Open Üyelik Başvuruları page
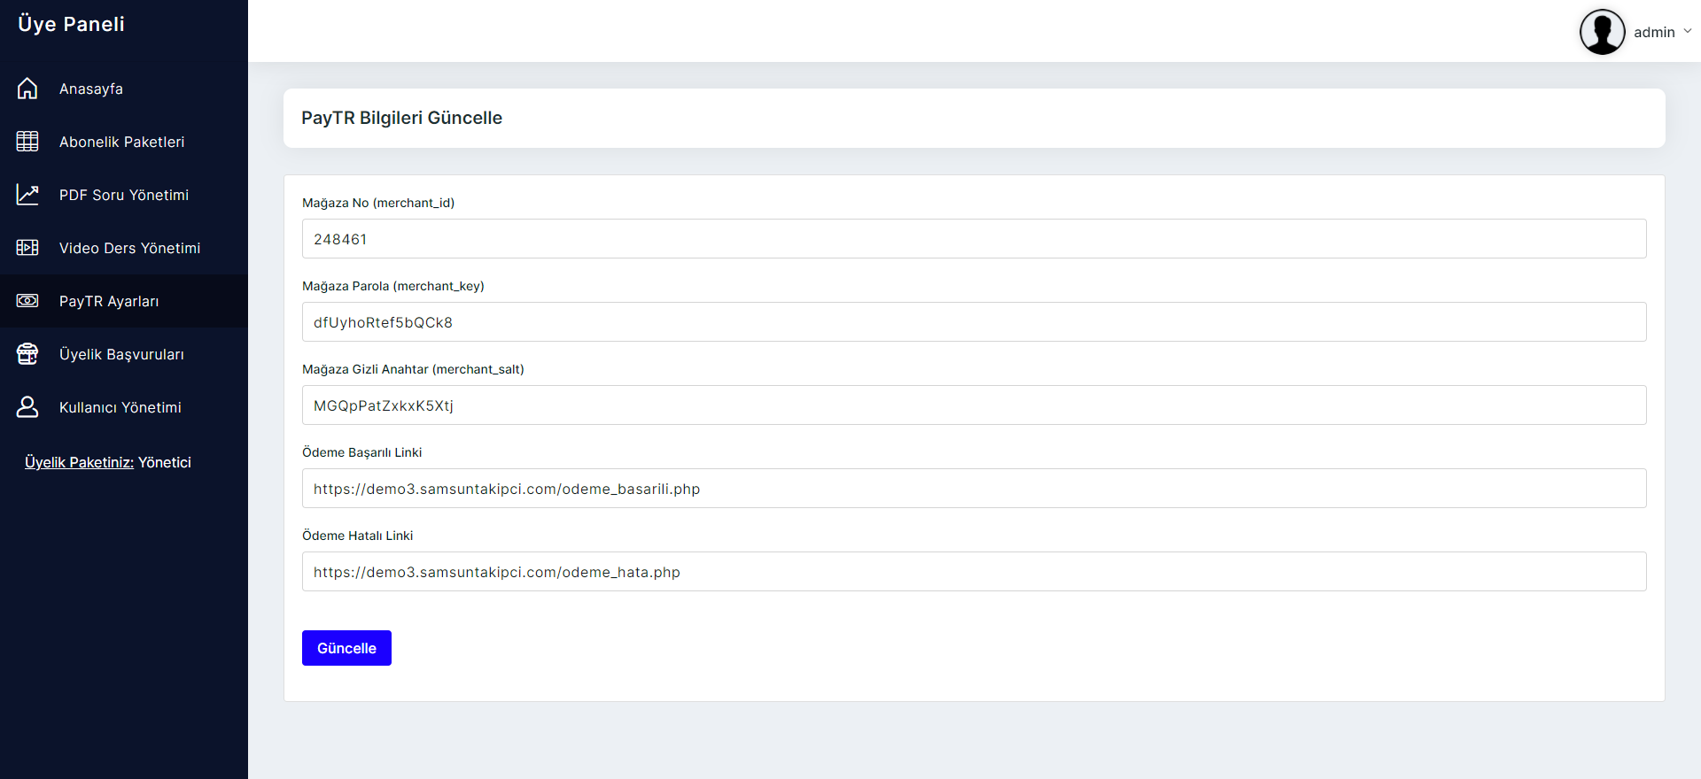Image resolution: width=1701 pixels, height=779 pixels. pos(124,354)
